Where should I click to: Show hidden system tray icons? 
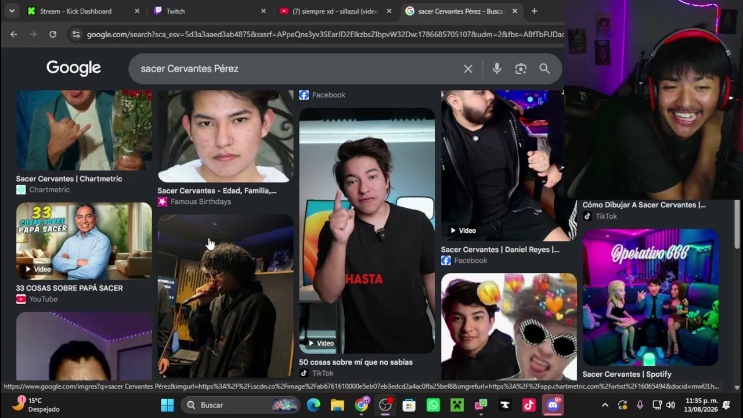[x=605, y=405]
